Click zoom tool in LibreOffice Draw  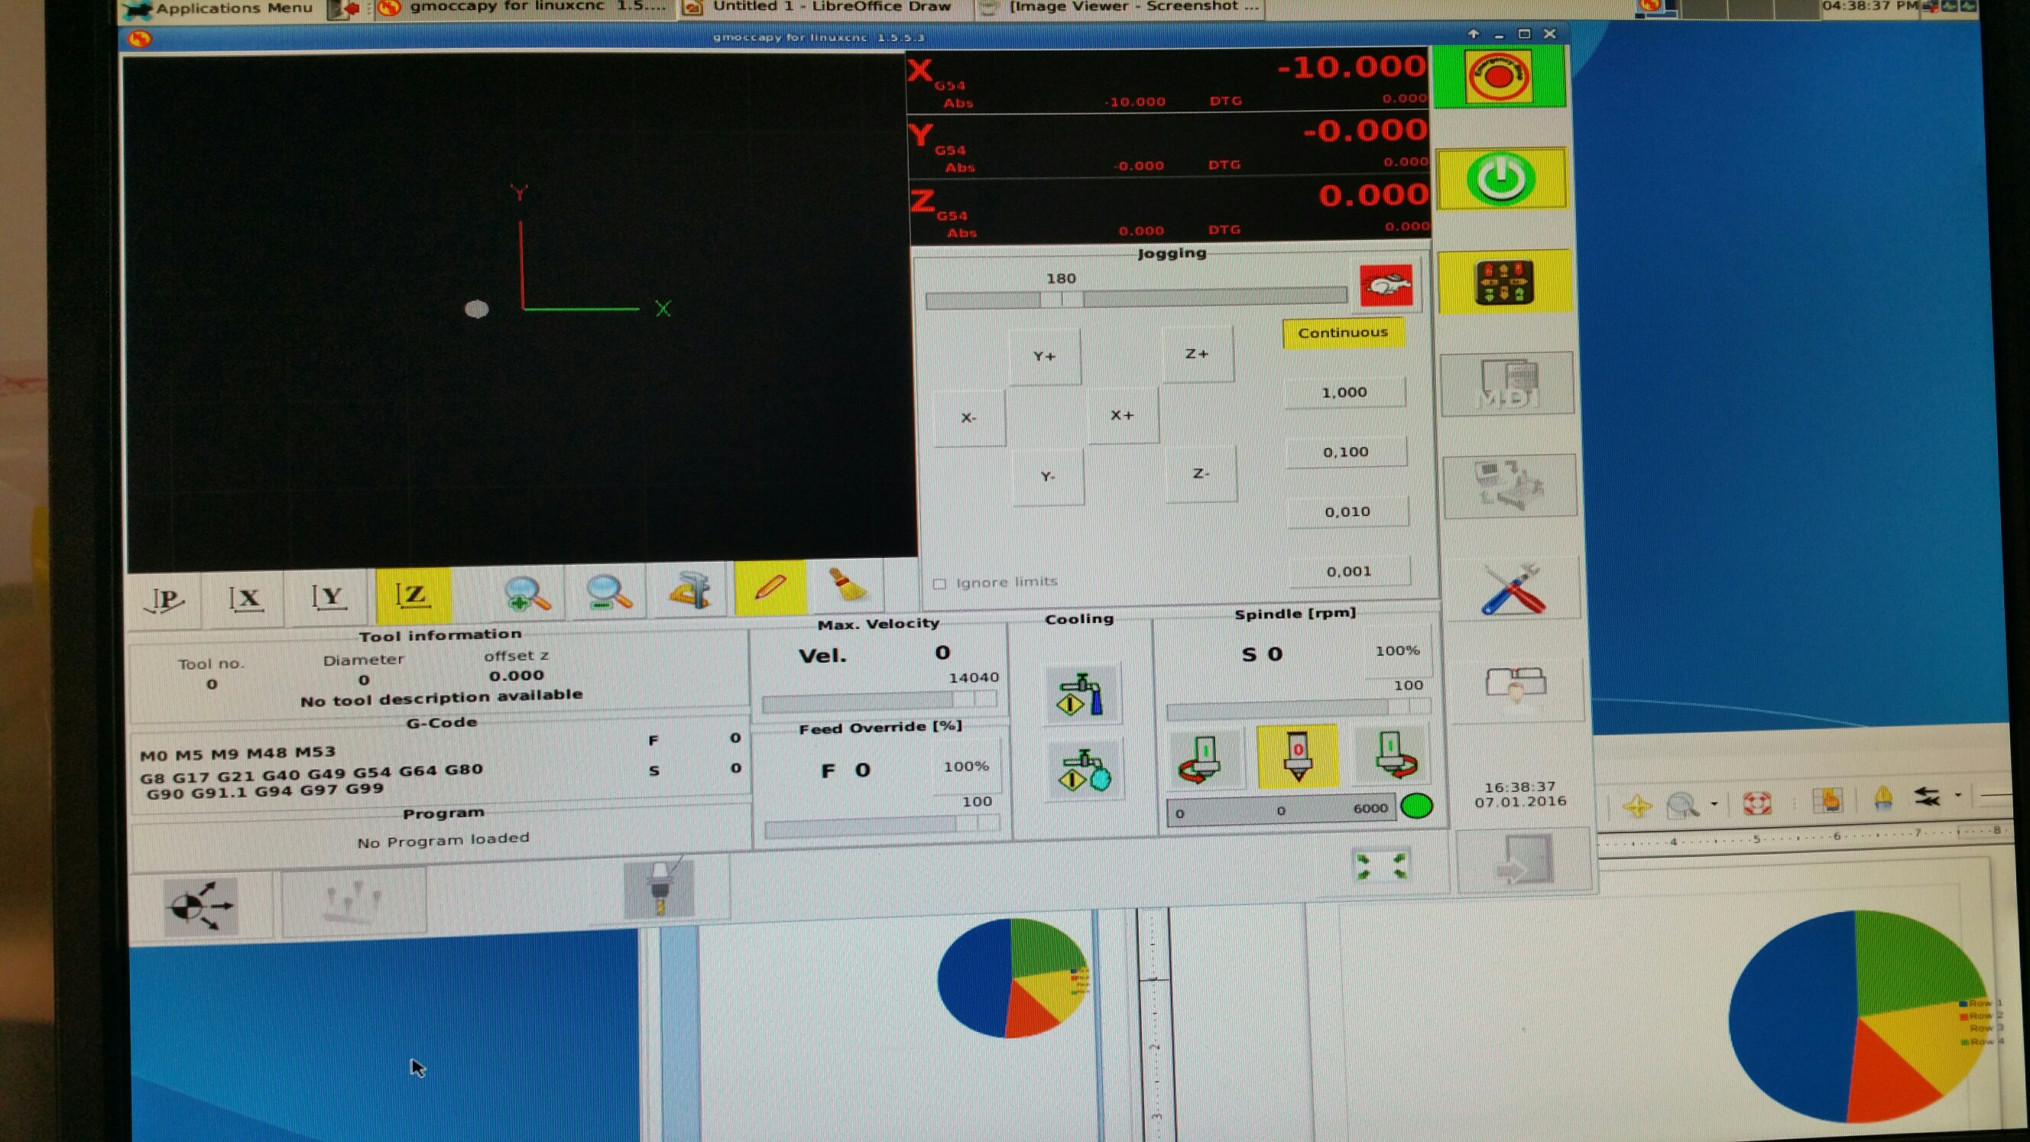click(x=1681, y=805)
